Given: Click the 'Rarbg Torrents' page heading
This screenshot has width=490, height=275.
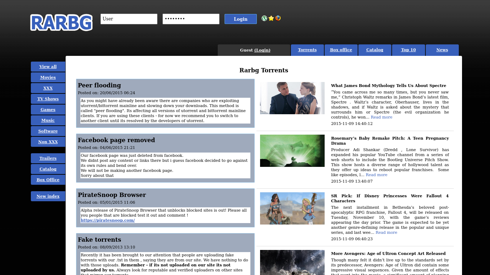Looking at the screenshot, I should tap(264, 70).
